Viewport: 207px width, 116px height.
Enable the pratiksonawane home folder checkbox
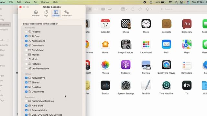pos(26,69)
